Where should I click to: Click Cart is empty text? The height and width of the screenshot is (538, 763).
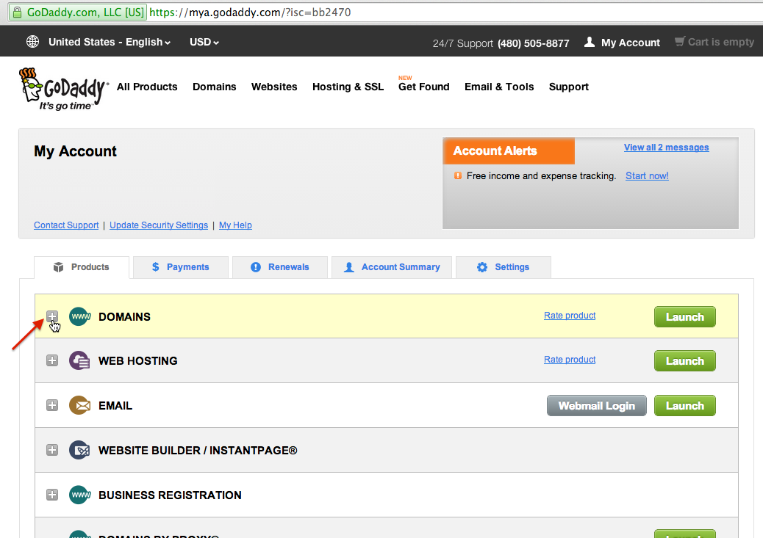[720, 43]
